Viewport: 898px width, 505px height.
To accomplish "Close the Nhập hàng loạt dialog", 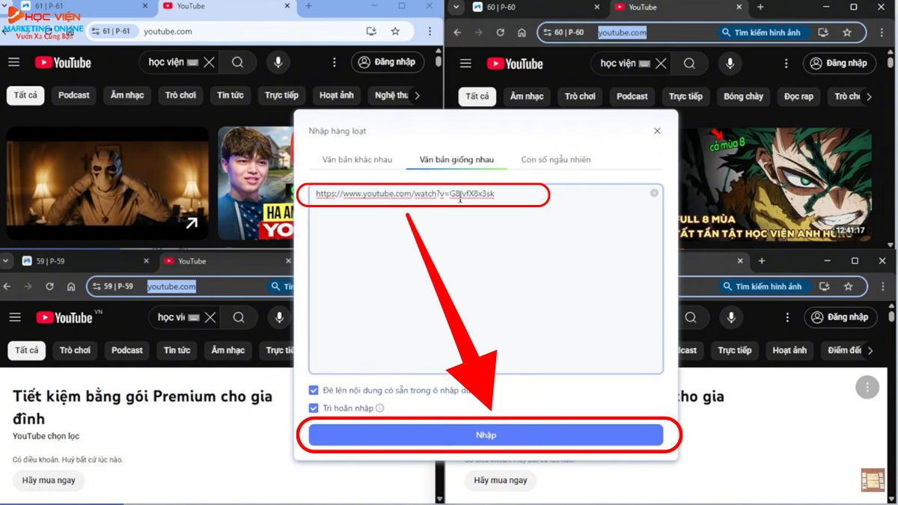I will [x=657, y=131].
